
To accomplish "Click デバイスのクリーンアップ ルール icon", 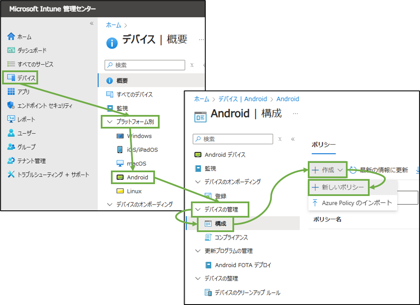I will click(x=208, y=292).
